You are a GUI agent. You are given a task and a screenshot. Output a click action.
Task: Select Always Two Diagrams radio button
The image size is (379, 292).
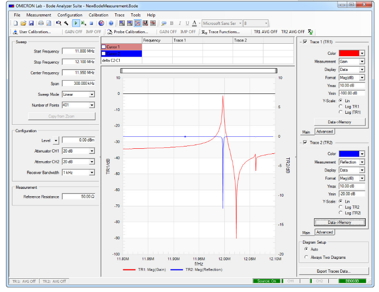(x=307, y=257)
